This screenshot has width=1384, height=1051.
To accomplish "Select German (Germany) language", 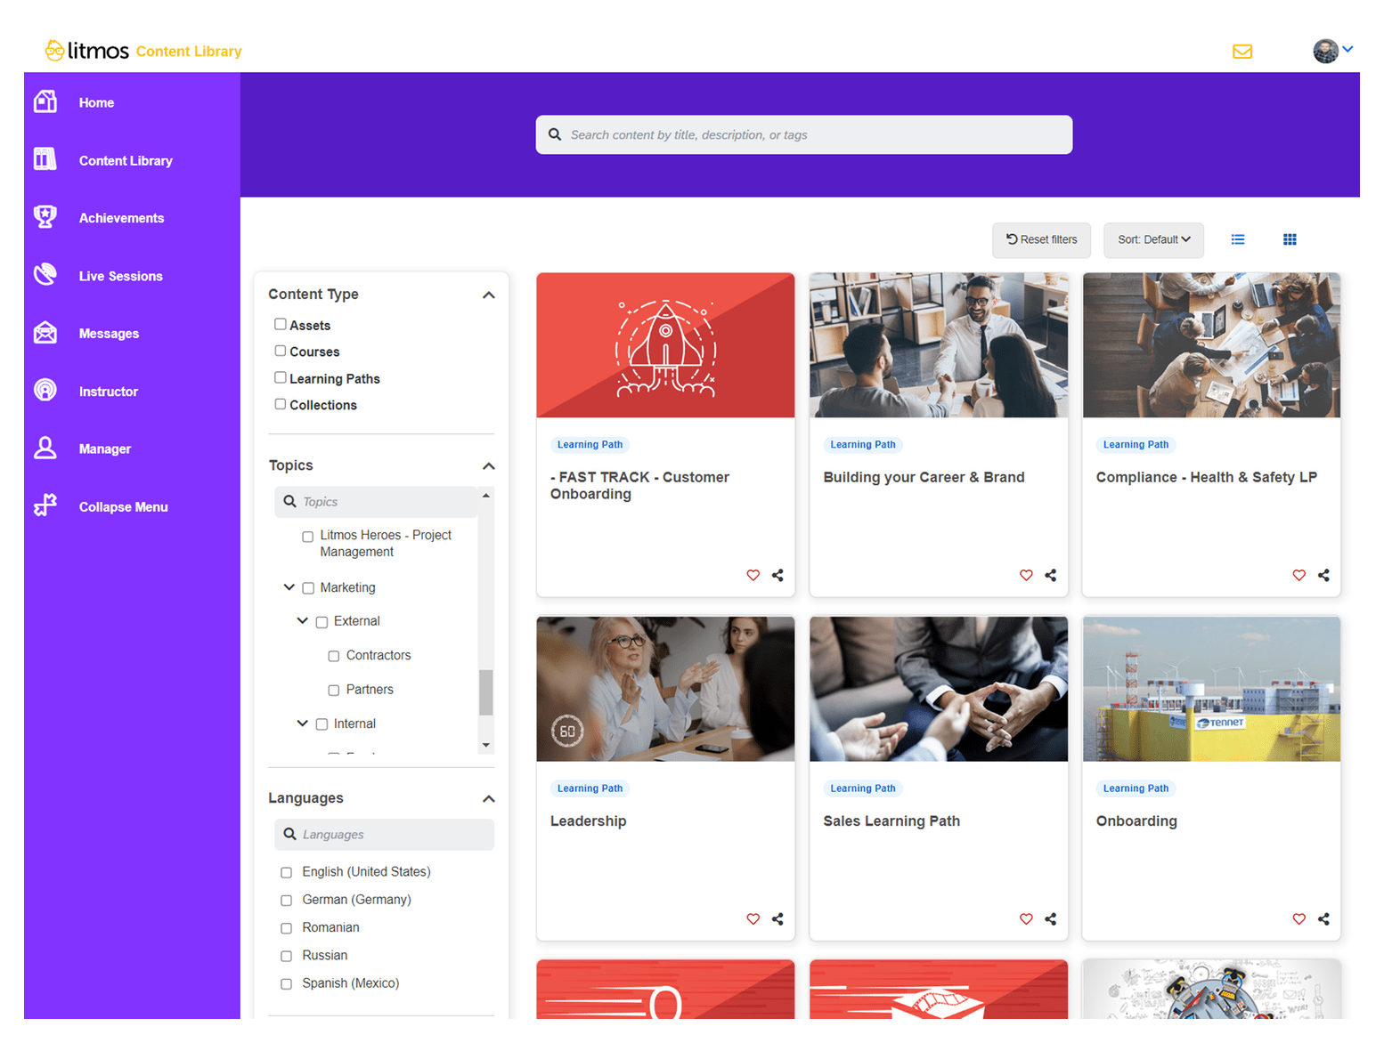I will [286, 901].
